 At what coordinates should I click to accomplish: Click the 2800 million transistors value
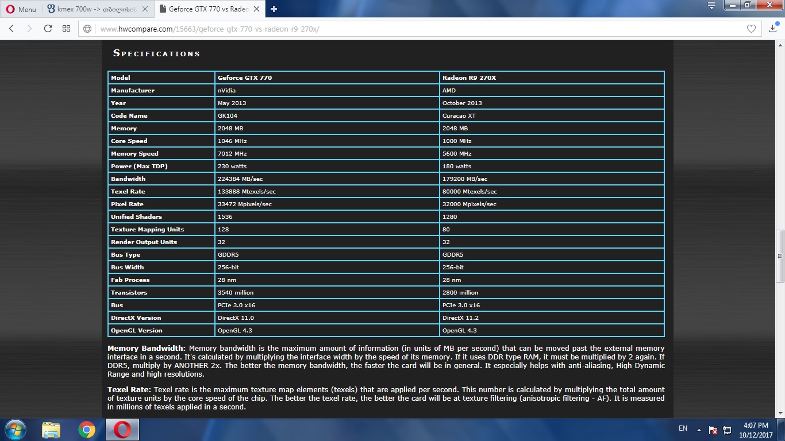460,292
